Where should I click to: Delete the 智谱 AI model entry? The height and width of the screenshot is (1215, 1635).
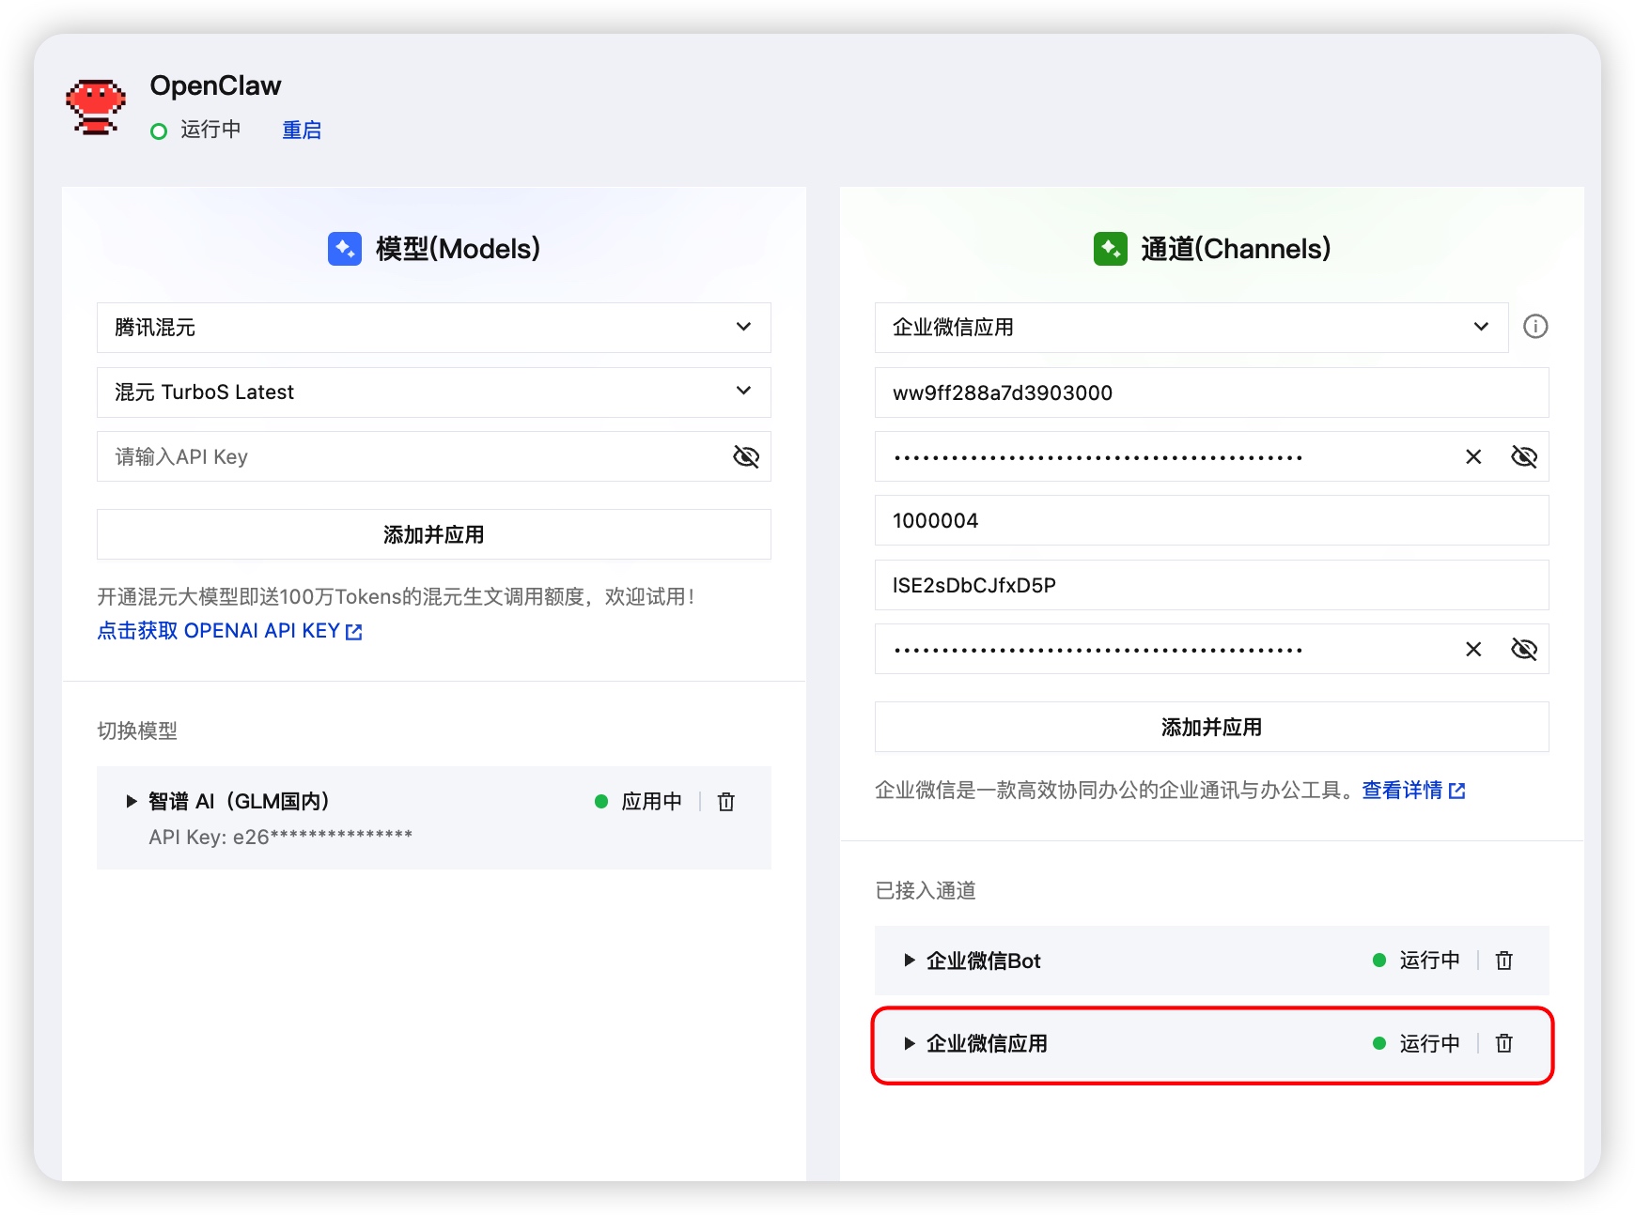tap(726, 802)
